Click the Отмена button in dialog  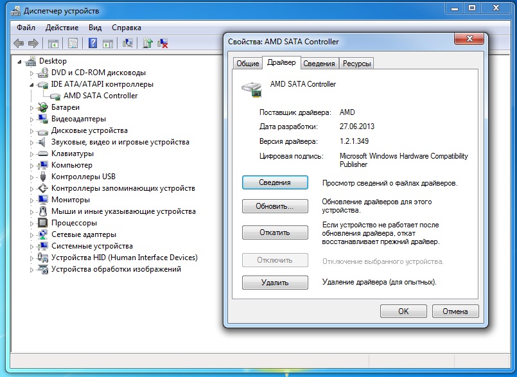(x=455, y=311)
